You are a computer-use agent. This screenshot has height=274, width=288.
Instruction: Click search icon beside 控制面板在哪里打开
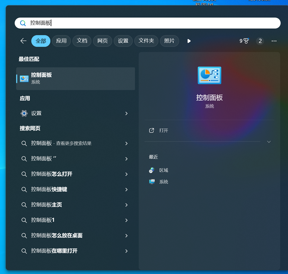point(24,251)
